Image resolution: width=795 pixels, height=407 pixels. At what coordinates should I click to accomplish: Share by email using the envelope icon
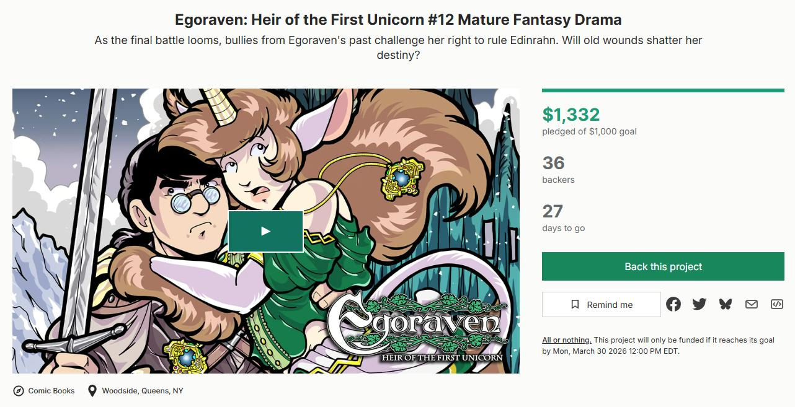pyautogui.click(x=752, y=304)
